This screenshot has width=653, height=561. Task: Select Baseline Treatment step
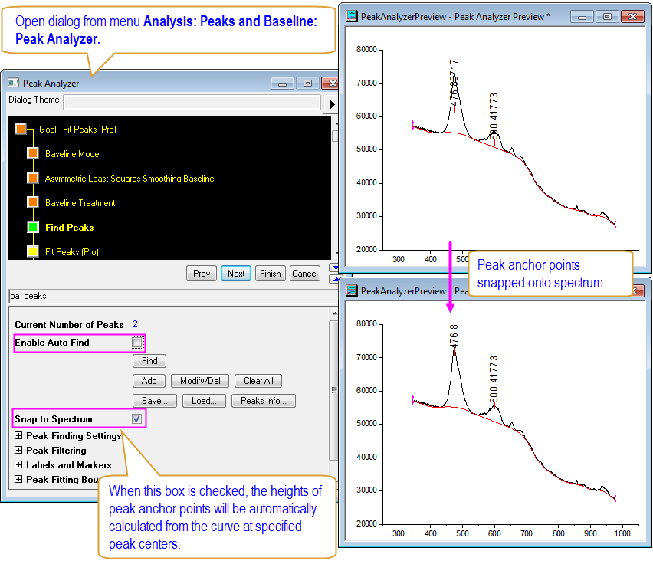(80, 203)
